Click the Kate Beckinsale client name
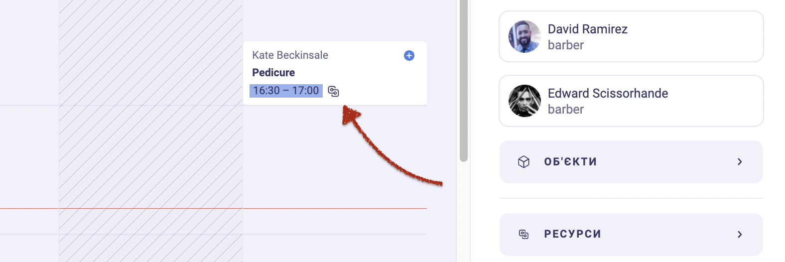Screen dimensions: 785x262 tap(290, 55)
